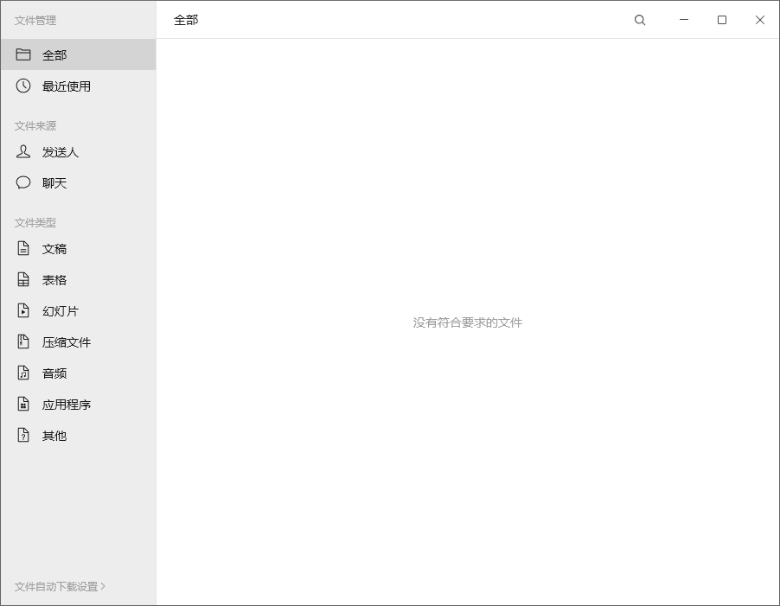Screen dimensions: 780x606
Task: Open the 聊天 chat bubble icon
Action: click(22, 182)
